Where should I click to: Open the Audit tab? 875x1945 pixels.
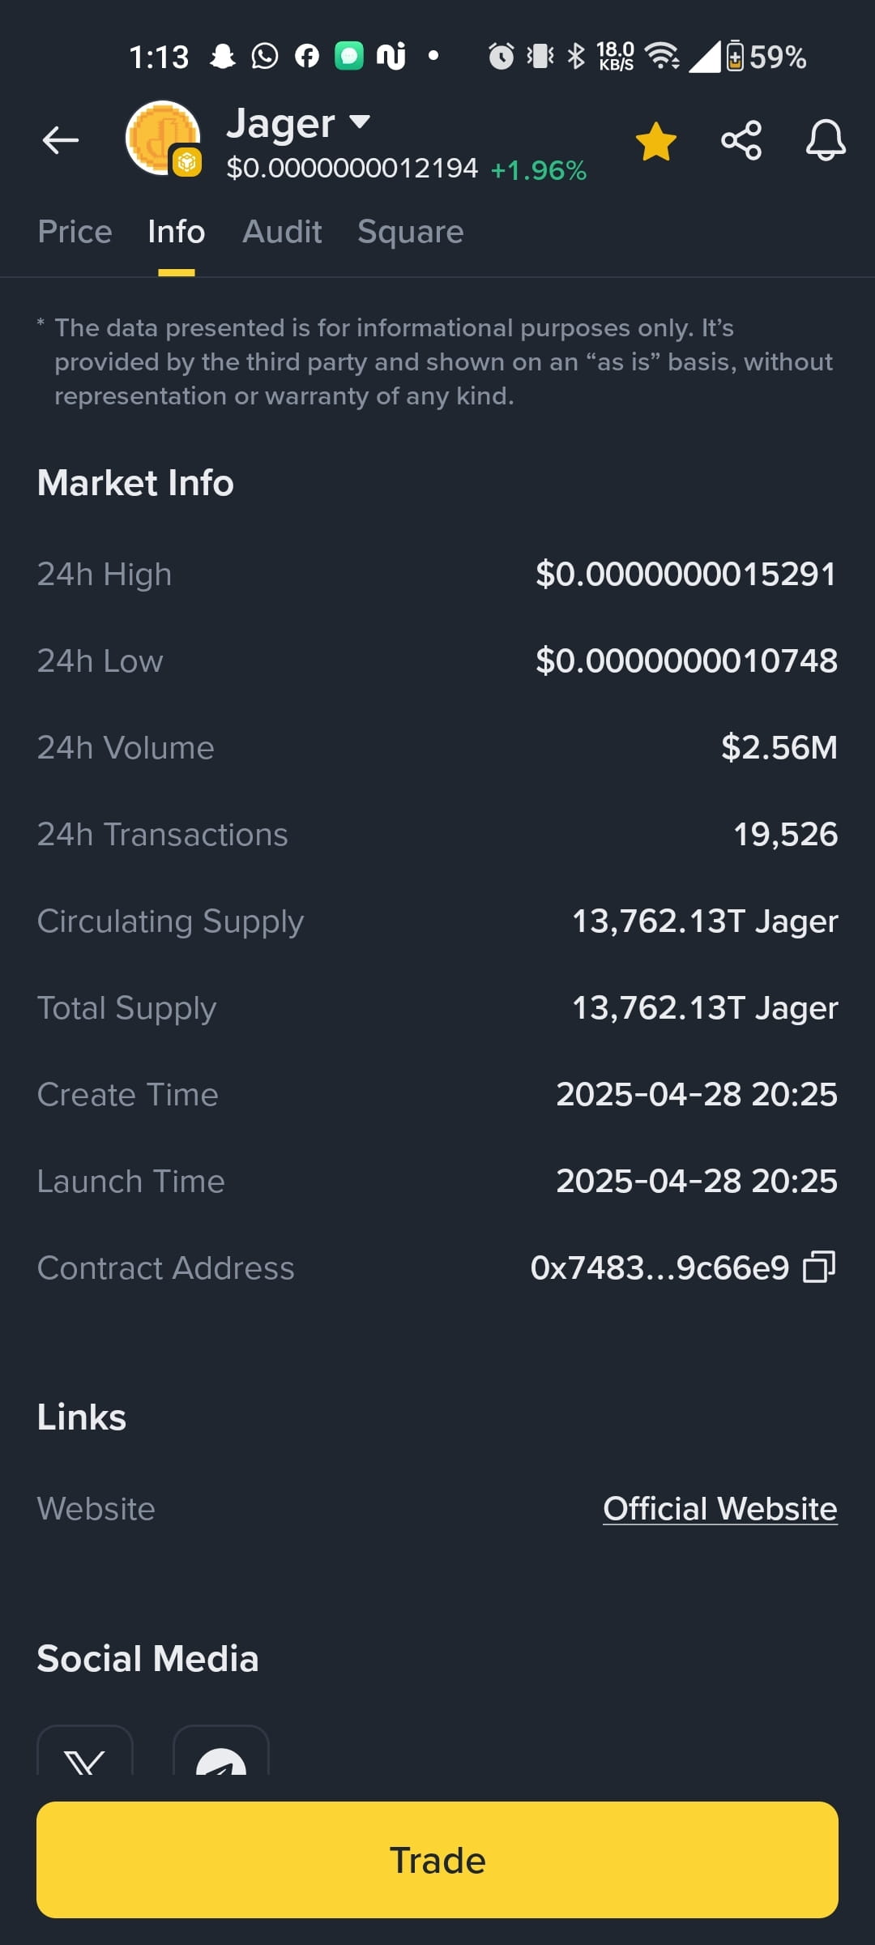(x=282, y=232)
